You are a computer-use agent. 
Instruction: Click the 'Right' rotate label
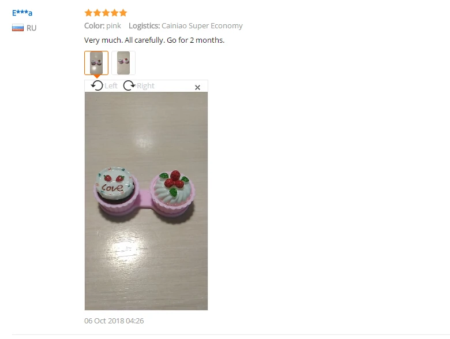[x=145, y=85]
